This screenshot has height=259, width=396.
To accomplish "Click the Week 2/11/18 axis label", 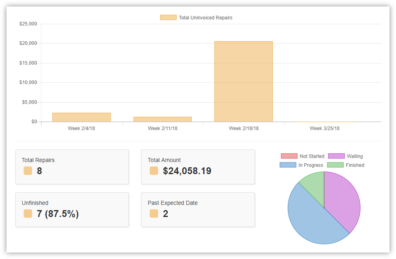I will 162,128.
